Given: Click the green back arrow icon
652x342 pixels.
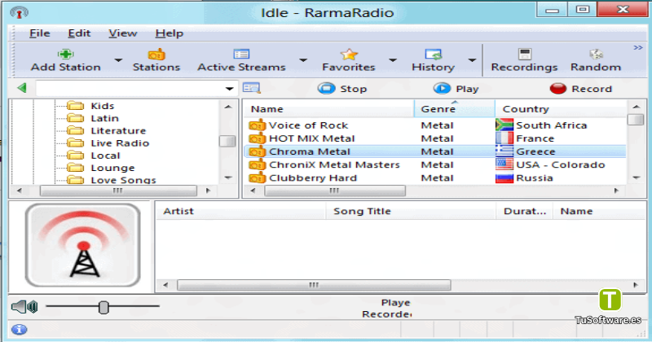Looking at the screenshot, I should coord(22,88).
